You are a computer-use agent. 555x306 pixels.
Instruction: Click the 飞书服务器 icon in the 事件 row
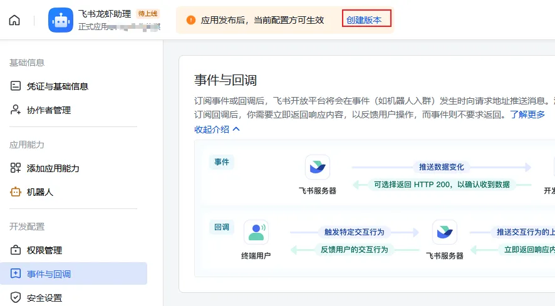318,167
